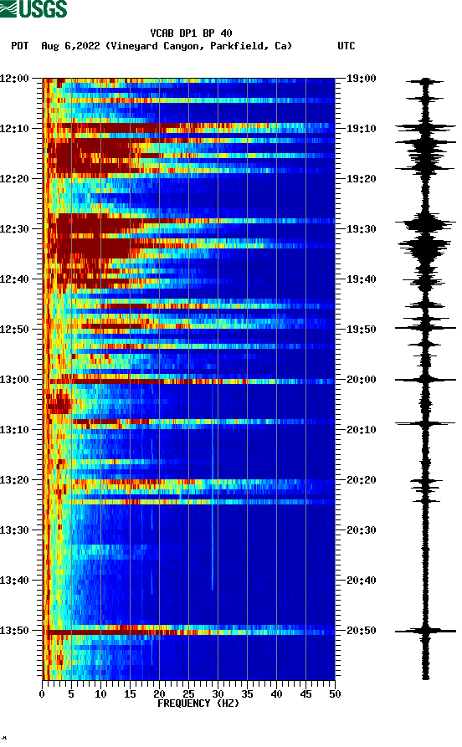This screenshot has width=462, height=747.
Task: Click the '12:50' PDT time label
Action: point(15,330)
